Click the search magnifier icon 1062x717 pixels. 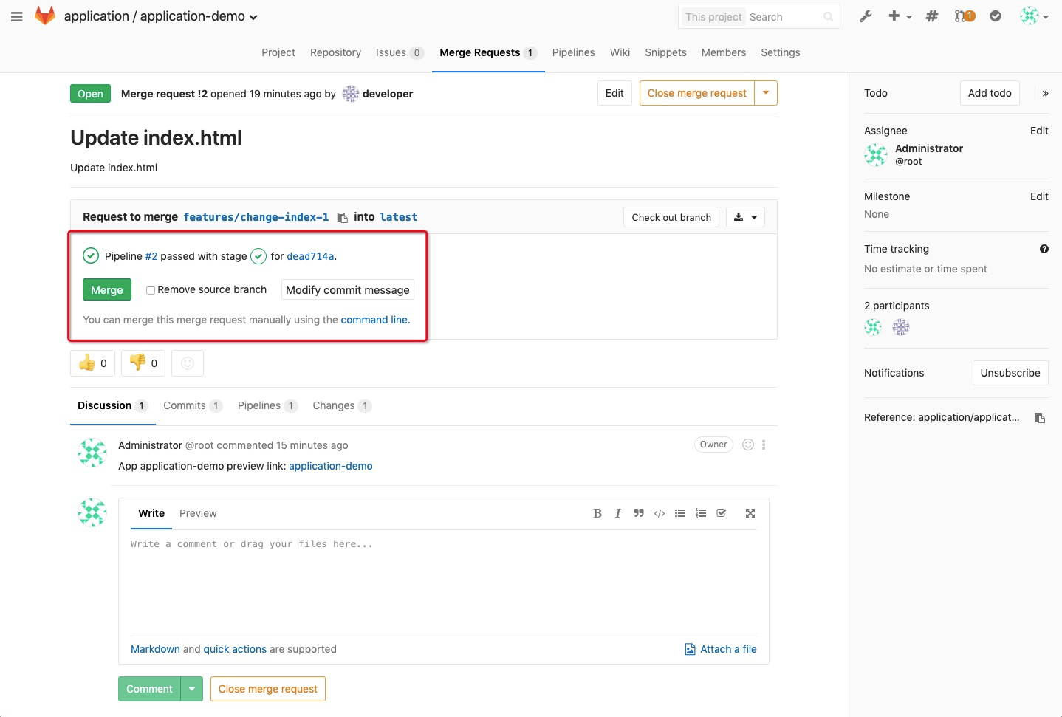tap(828, 17)
